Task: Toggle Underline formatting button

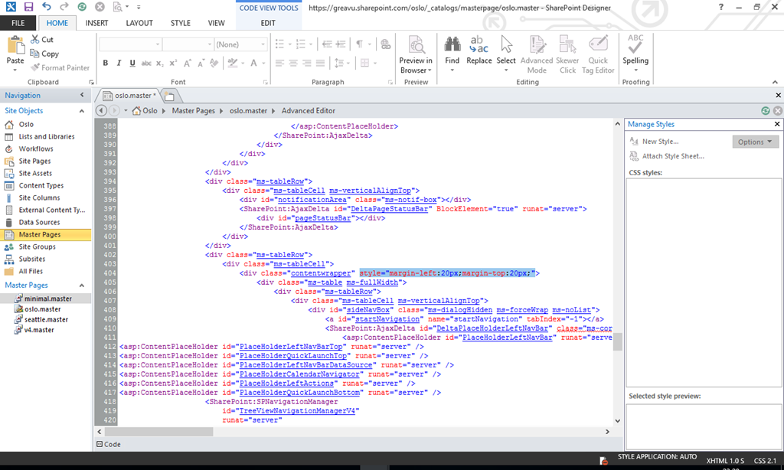Action: (x=132, y=64)
